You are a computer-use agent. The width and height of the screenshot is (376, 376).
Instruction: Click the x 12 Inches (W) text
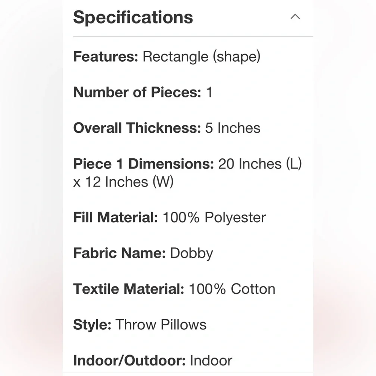point(123,182)
